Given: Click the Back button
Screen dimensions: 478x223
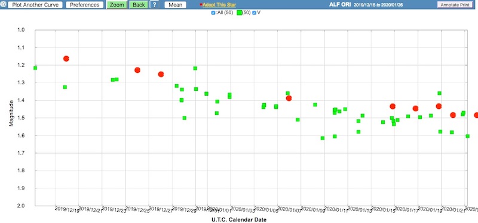Looking at the screenshot, I should pyautogui.click(x=139, y=5).
